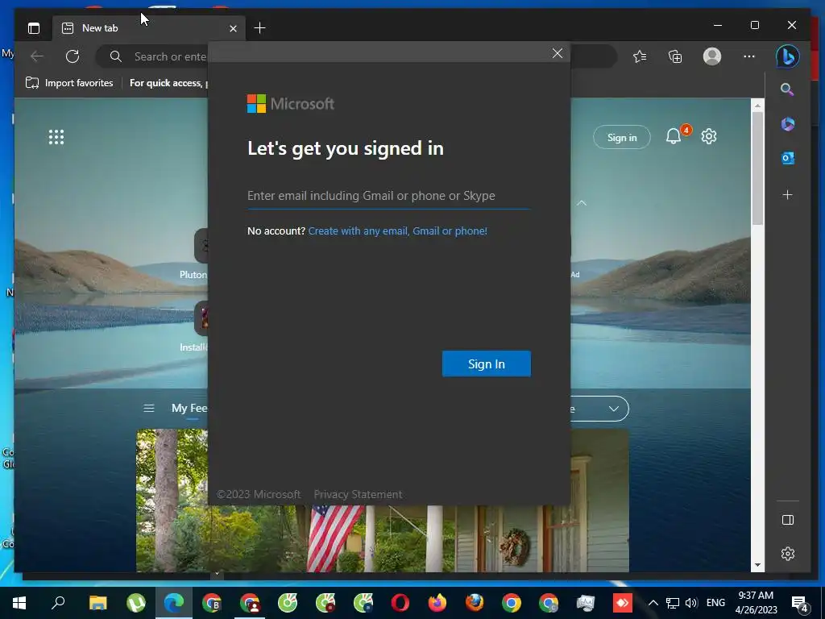
Task: Click the profile avatar icon
Action: [x=712, y=56]
